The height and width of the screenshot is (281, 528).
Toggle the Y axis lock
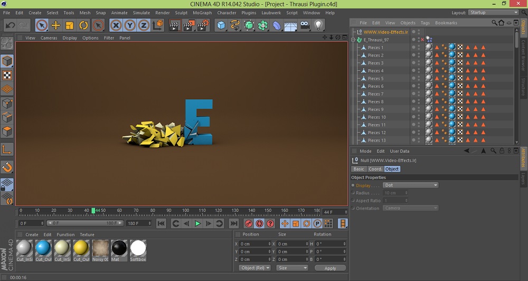pyautogui.click(x=130, y=25)
